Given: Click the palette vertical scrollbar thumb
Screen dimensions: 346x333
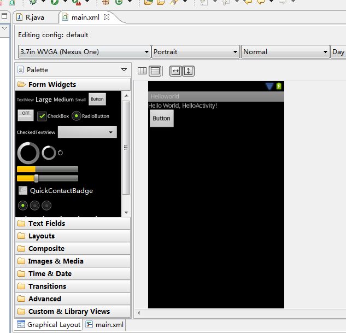Looking at the screenshot, I should (126, 148).
